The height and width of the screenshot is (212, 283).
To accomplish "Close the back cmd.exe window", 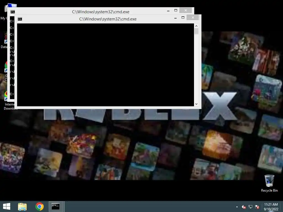I will 185,10.
